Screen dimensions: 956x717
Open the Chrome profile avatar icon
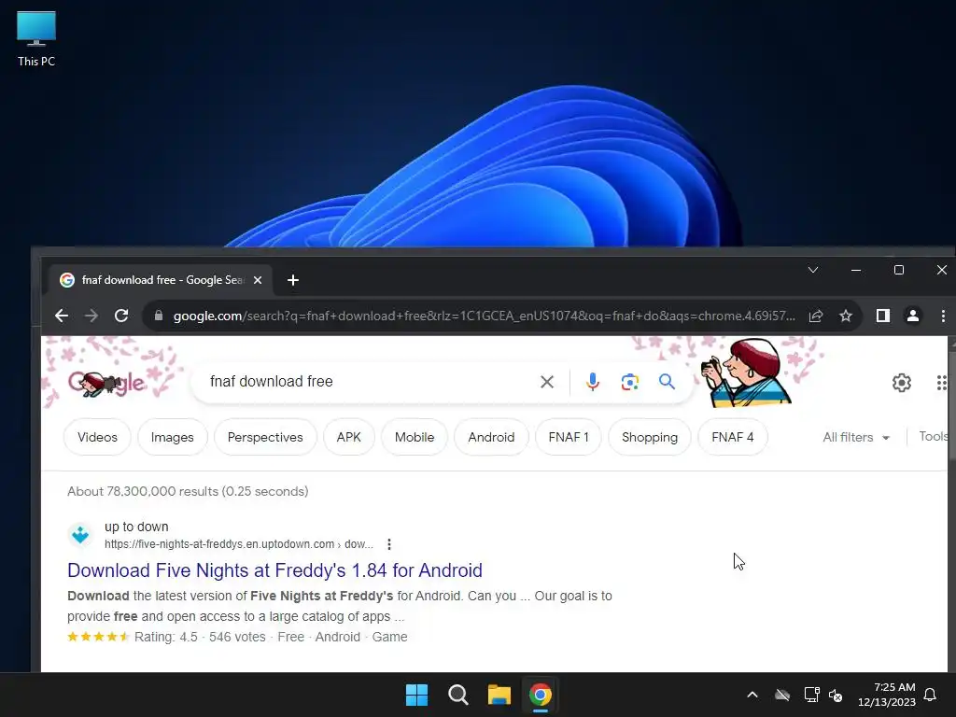pos(913,316)
